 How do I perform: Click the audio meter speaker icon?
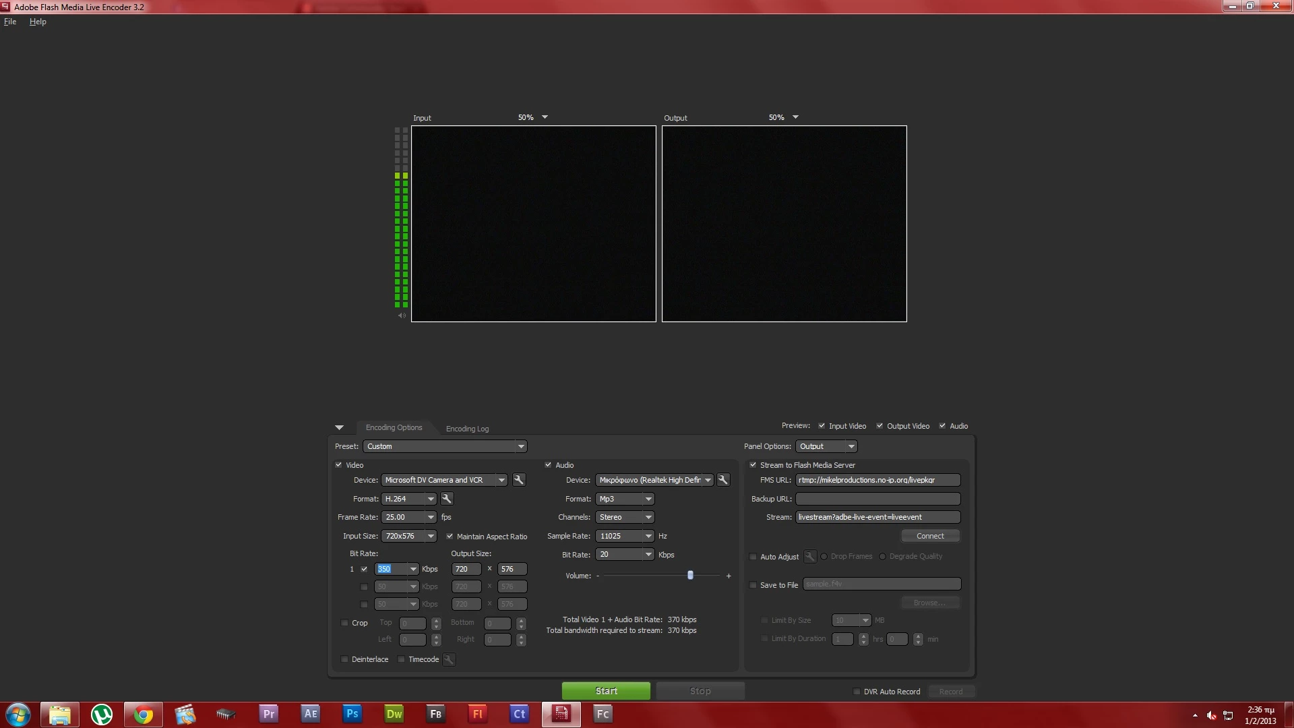(402, 315)
